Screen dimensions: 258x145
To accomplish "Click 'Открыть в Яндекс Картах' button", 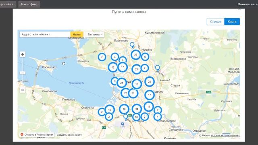I will [x=37, y=135].
